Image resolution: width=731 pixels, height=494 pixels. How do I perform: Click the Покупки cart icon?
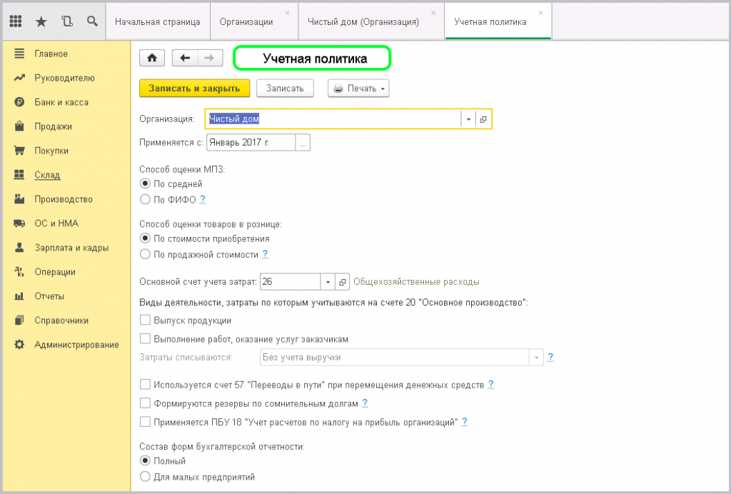point(19,151)
